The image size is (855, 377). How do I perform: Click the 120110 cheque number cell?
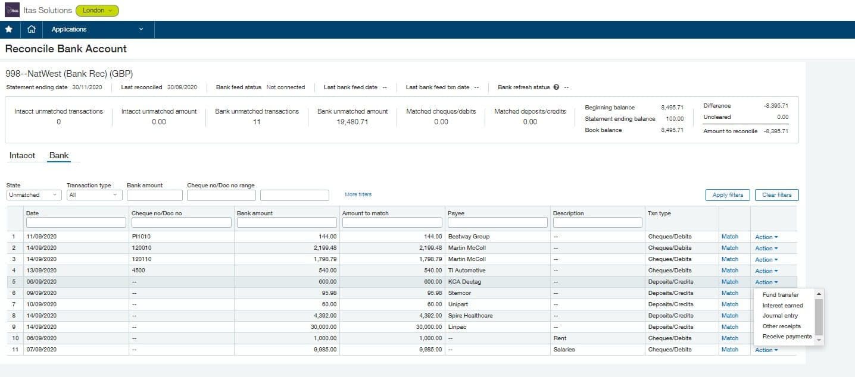click(142, 259)
